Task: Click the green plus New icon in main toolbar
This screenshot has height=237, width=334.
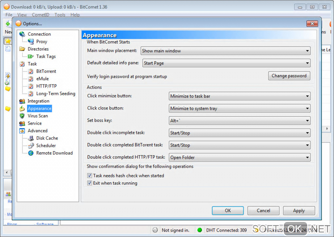Action: pyautogui.click(x=8, y=24)
